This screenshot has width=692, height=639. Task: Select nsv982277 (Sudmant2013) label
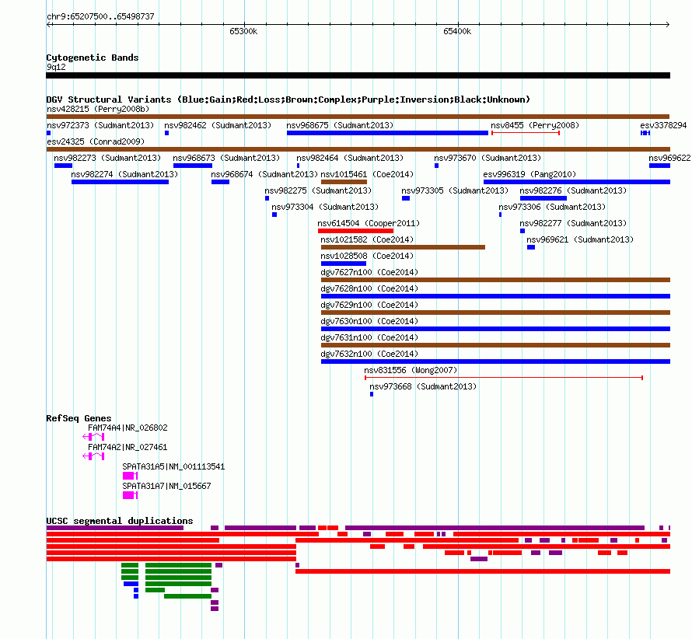coord(573,223)
